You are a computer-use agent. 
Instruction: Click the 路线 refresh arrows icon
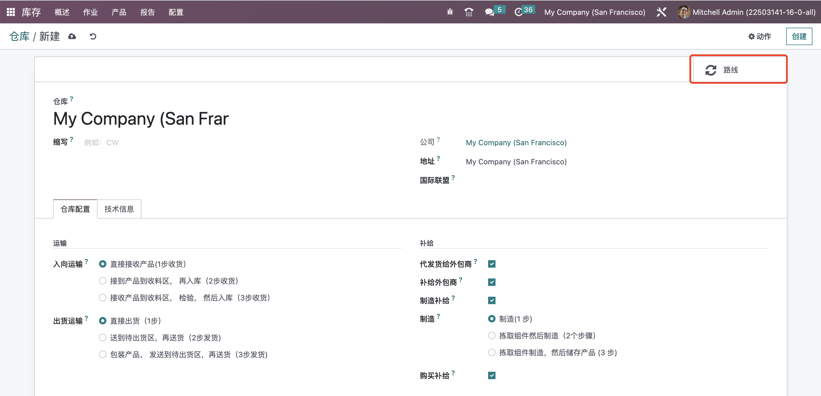pyautogui.click(x=710, y=70)
